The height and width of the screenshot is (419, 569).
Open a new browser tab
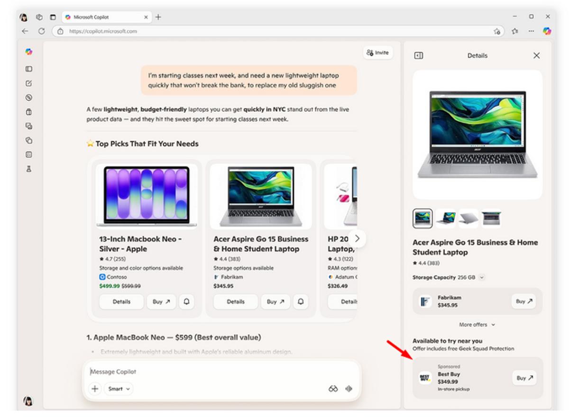tap(158, 17)
